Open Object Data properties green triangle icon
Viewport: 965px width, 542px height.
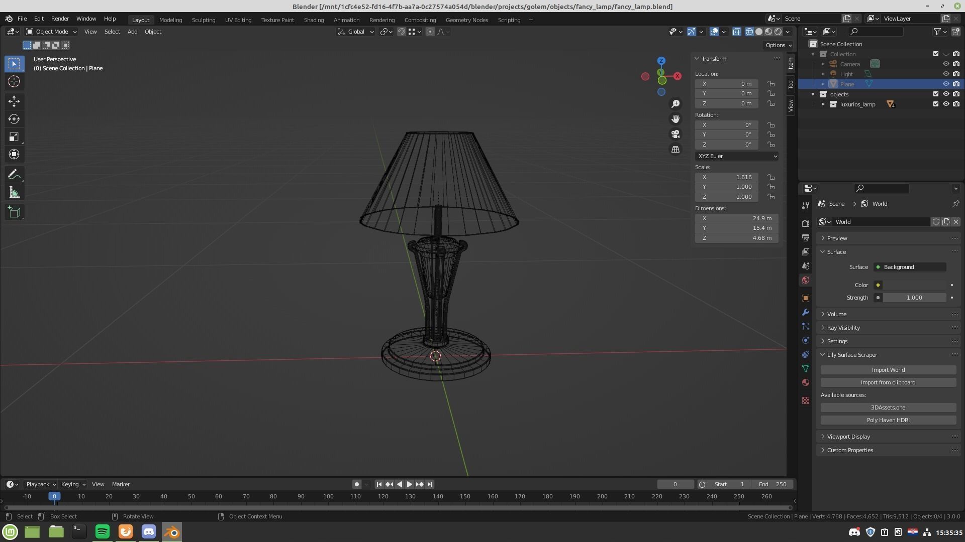pos(806,368)
